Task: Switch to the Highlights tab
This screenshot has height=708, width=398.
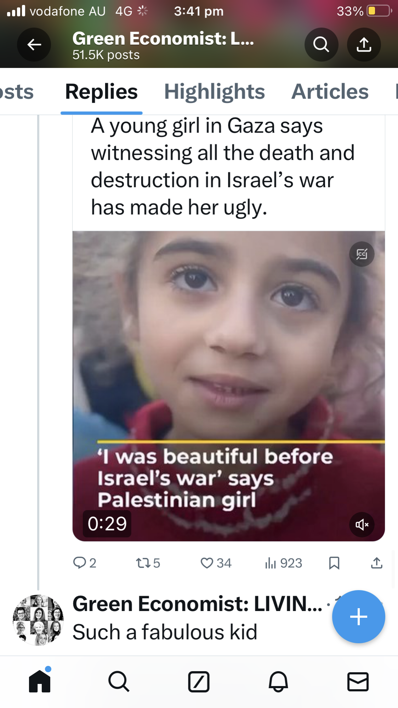Action: click(x=214, y=92)
